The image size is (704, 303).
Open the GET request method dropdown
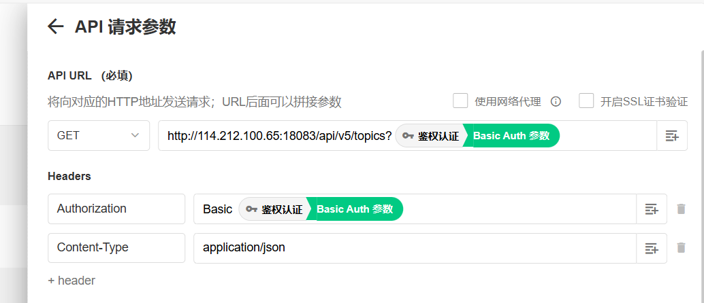pyautogui.click(x=99, y=136)
